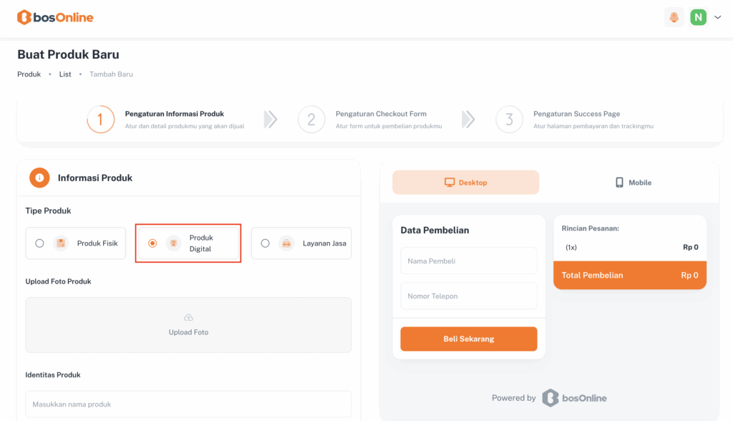Switch to the Desktop preview tab
The image size is (733, 421).
click(x=465, y=183)
